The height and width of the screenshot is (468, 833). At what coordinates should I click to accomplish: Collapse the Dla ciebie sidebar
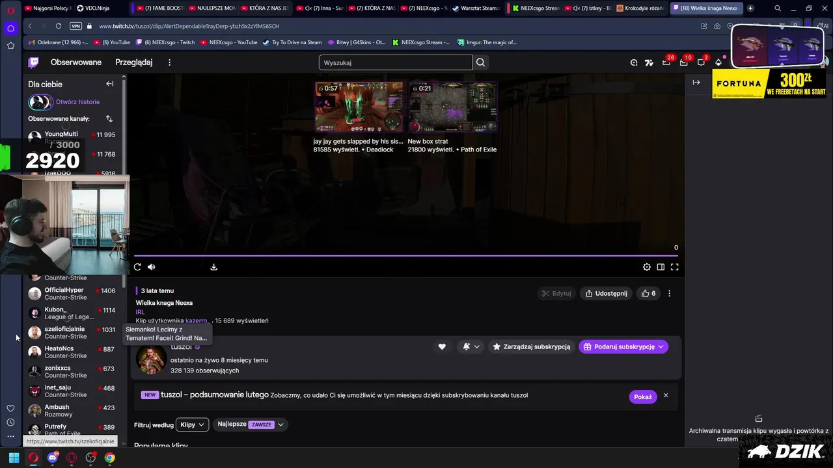(109, 84)
